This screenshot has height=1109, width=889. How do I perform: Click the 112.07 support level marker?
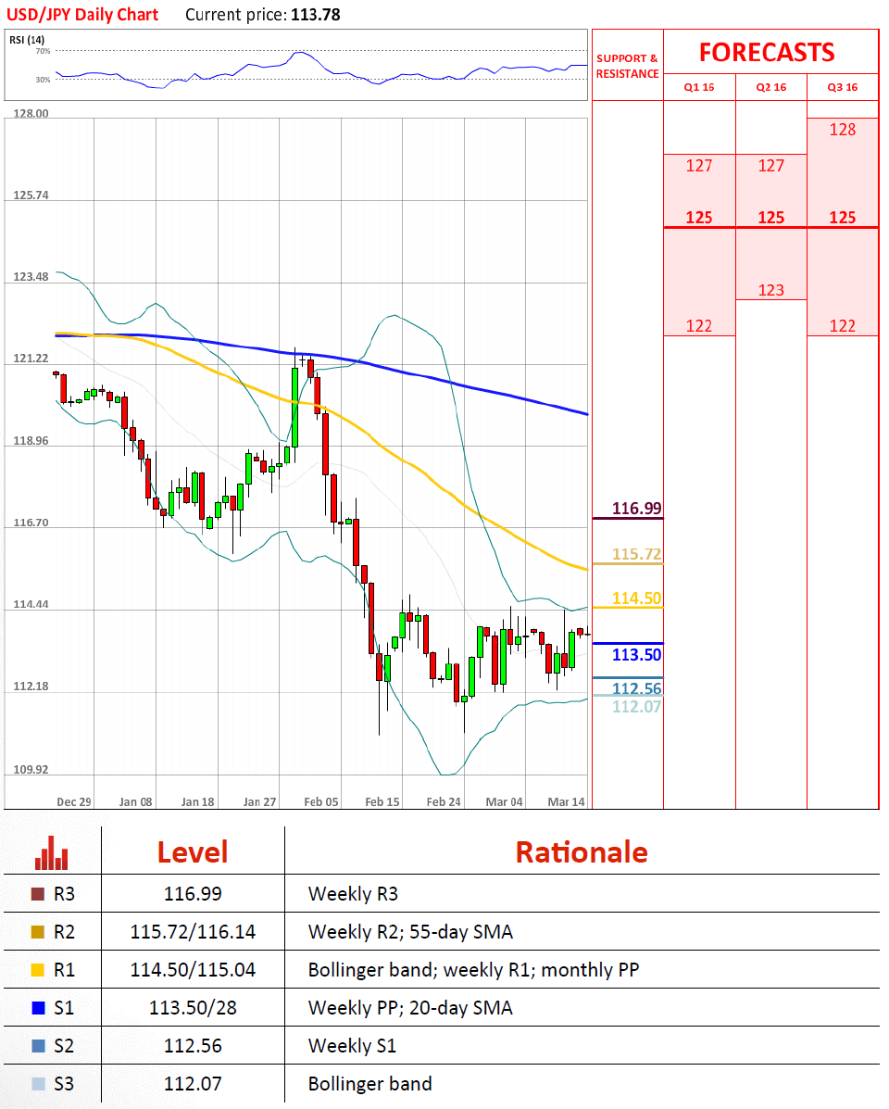pos(637,707)
